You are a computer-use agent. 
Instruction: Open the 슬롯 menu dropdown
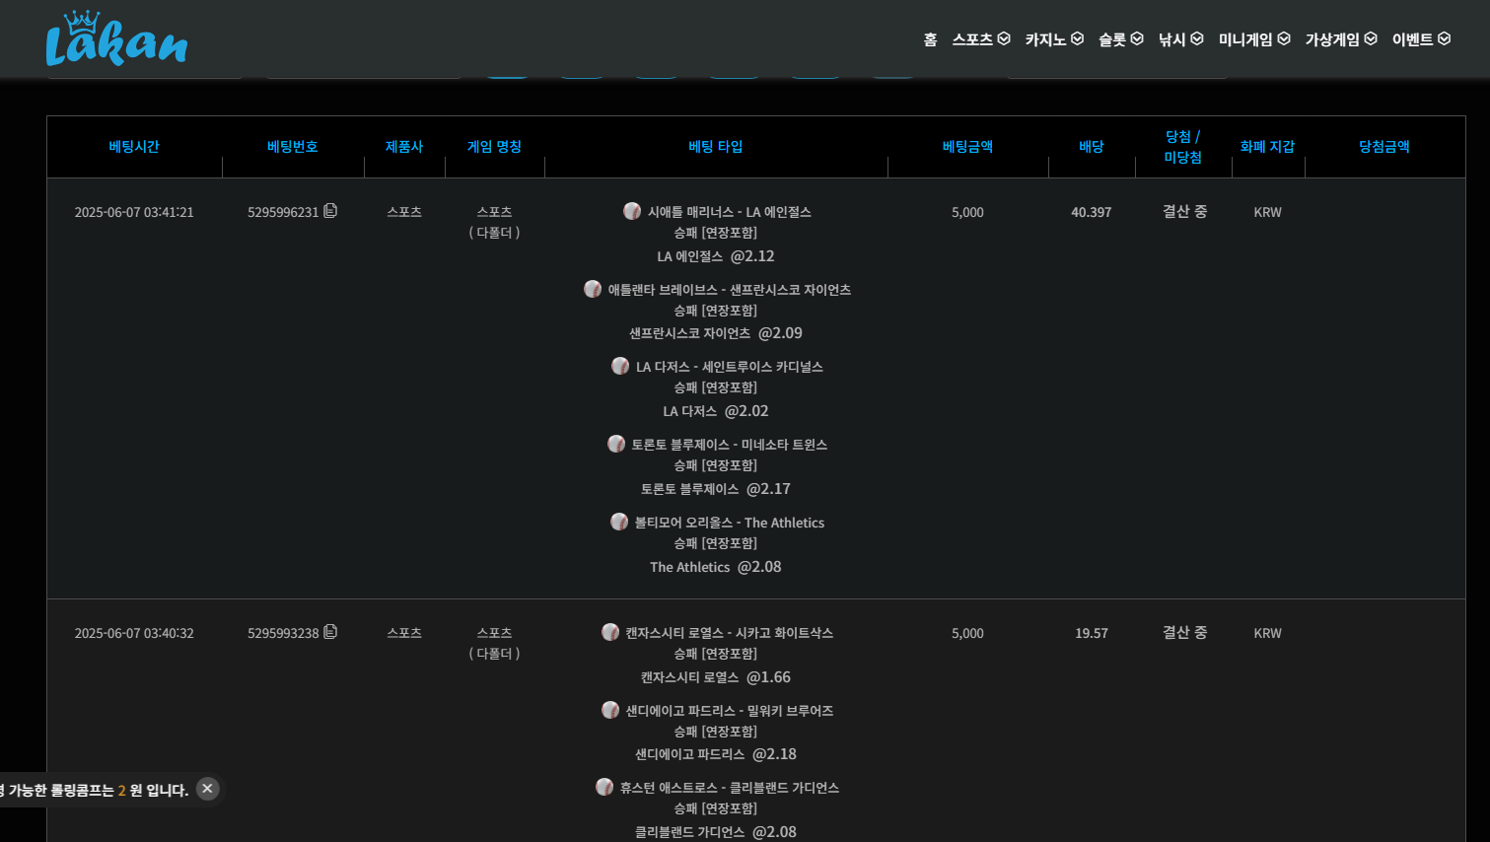(1120, 39)
